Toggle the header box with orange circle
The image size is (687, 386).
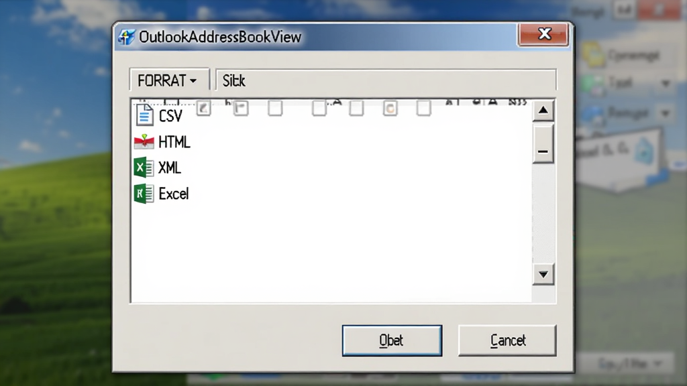point(390,108)
